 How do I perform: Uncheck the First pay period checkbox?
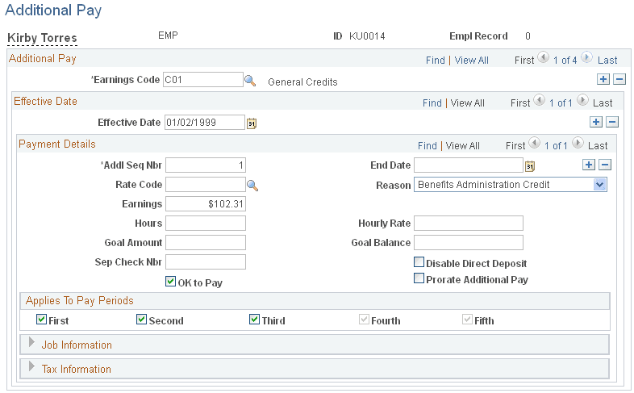coord(41,319)
